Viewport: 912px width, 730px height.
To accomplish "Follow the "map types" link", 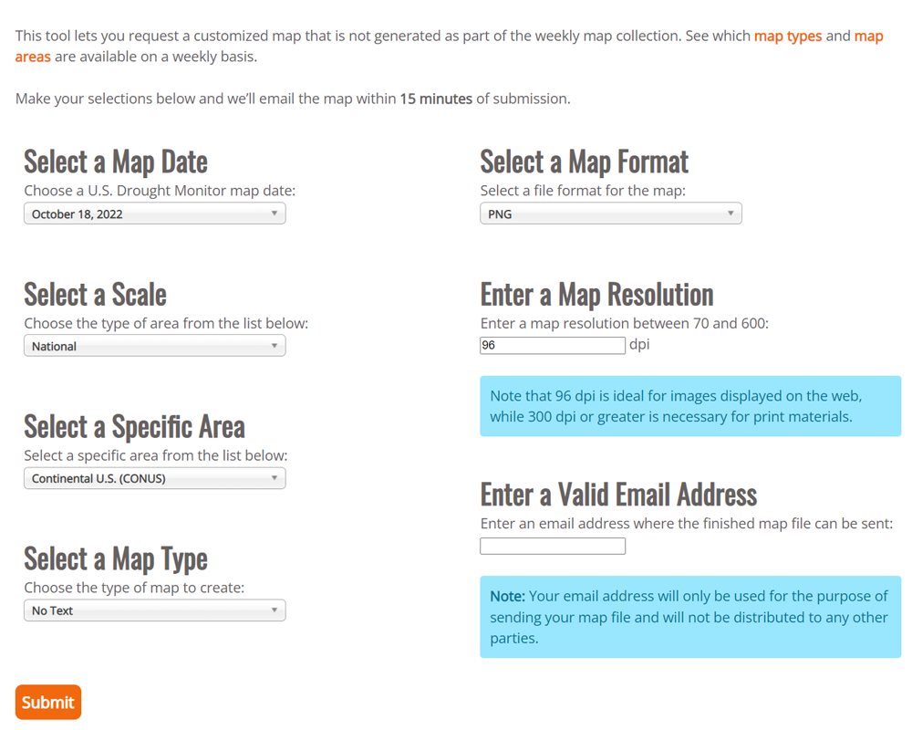I will pos(788,36).
